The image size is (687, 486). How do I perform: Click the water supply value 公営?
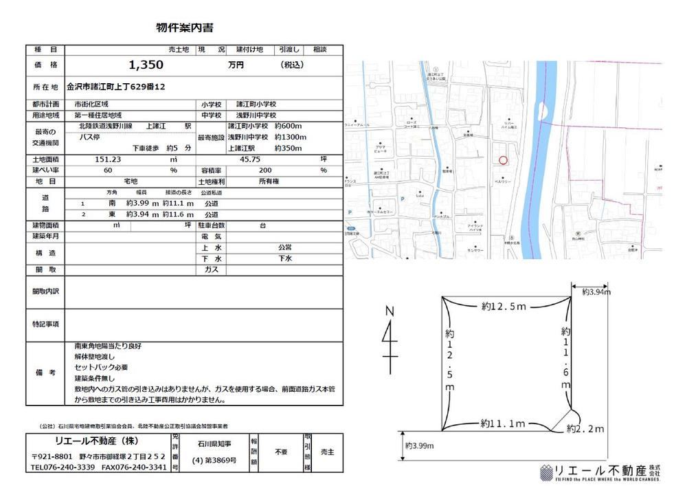[285, 247]
